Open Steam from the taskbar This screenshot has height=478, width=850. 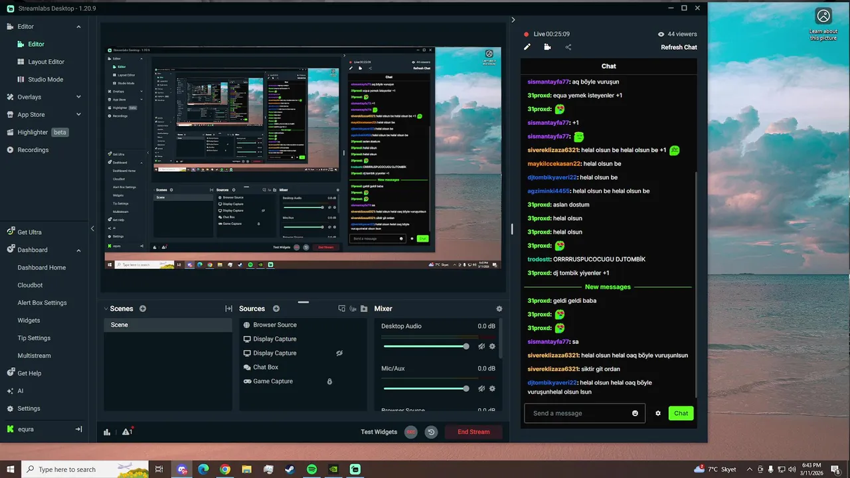point(290,469)
